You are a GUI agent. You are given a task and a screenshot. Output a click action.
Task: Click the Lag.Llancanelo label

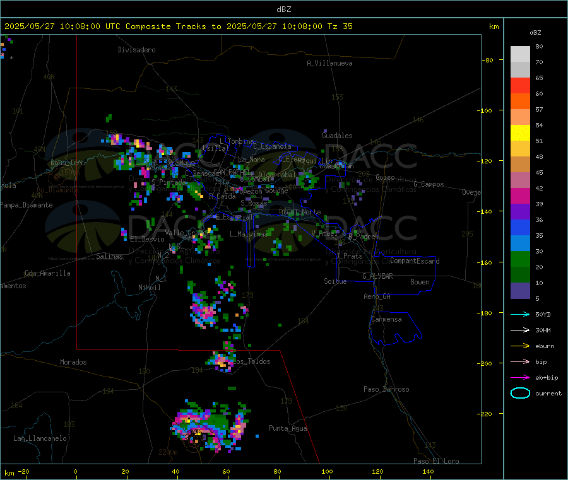coord(40,438)
